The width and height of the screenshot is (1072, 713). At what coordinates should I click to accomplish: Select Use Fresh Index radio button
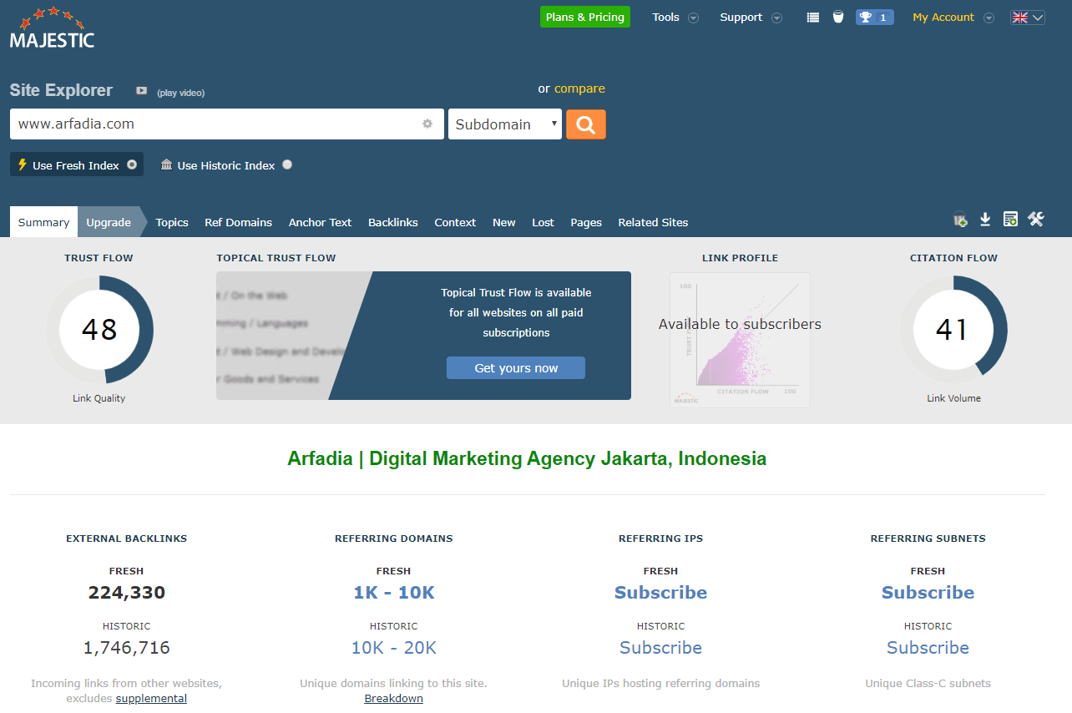tap(132, 164)
